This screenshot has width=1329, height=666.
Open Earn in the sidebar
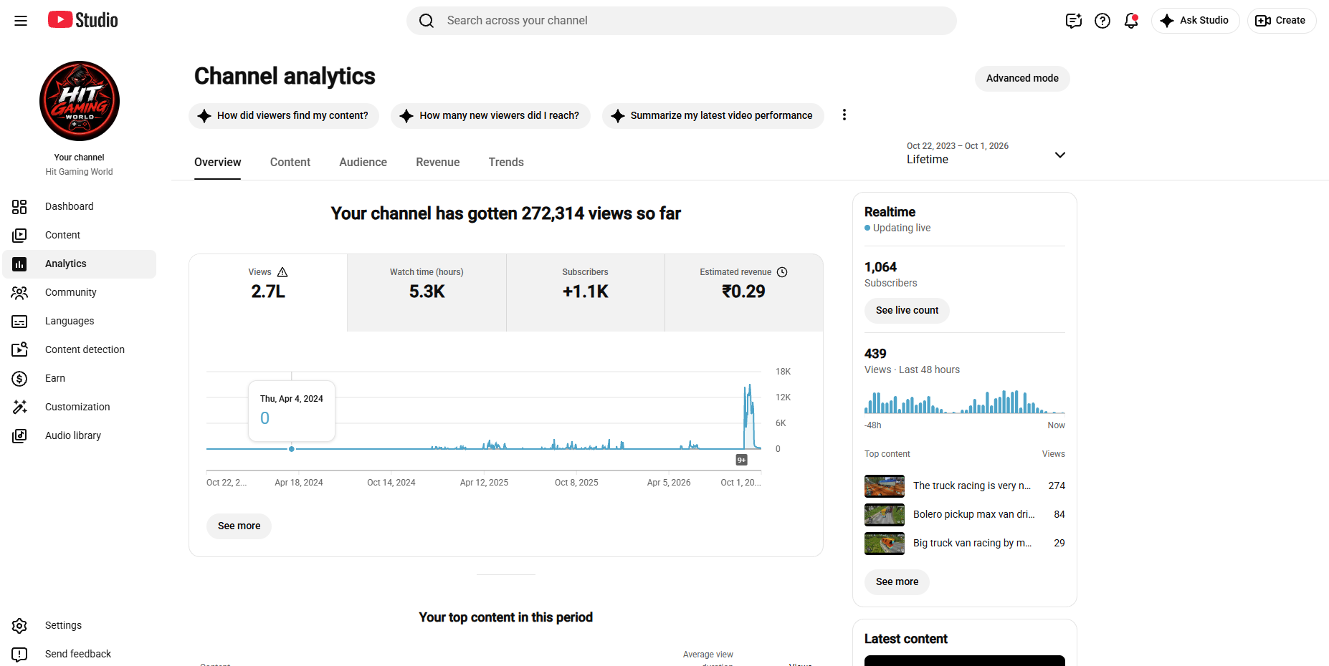click(80, 379)
